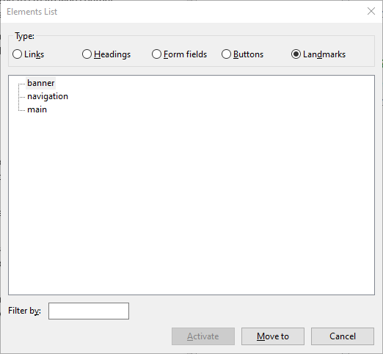This screenshot has width=383, height=354.
Task: Click the Move to button
Action: point(273,336)
